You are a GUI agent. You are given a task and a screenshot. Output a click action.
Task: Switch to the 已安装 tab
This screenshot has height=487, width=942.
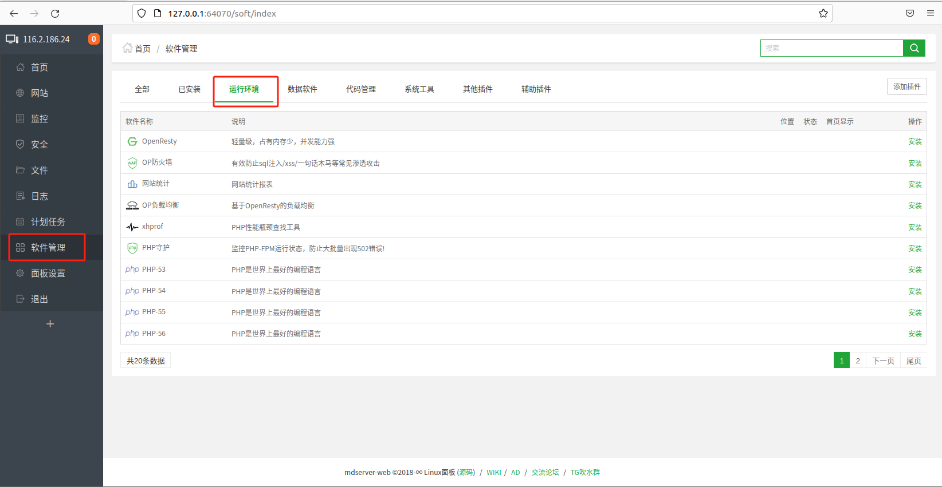[189, 89]
